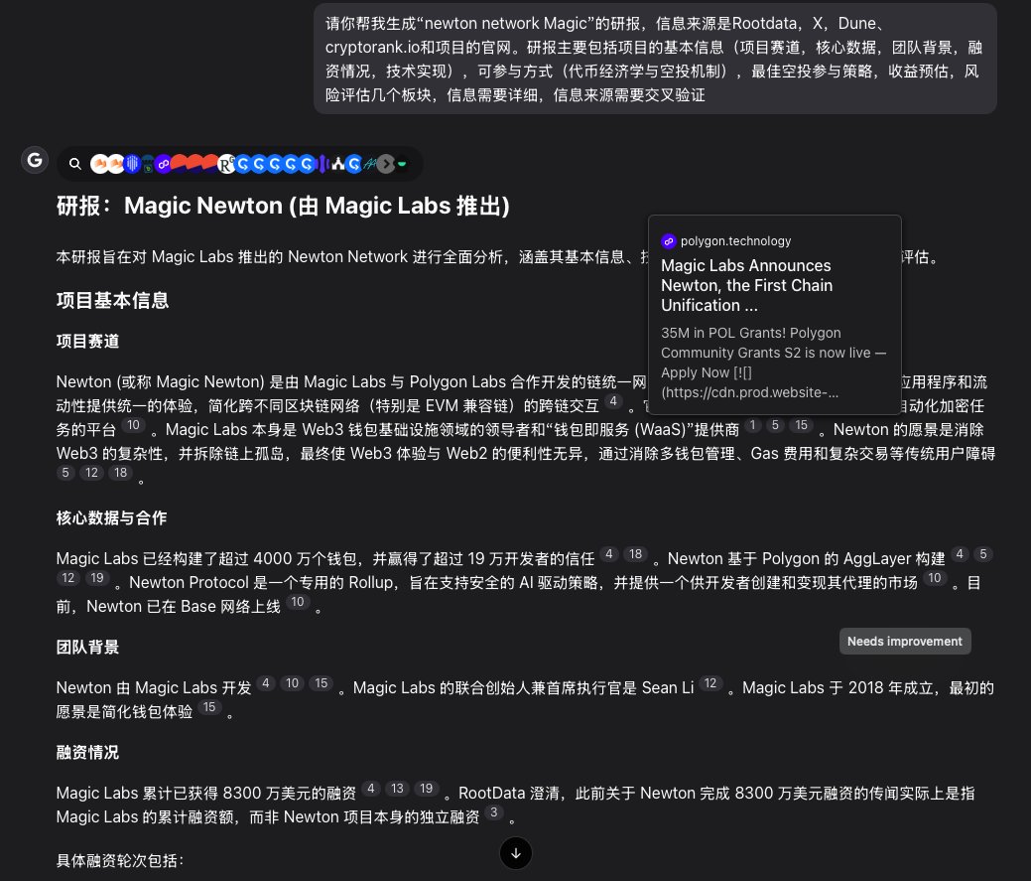1031x881 pixels.
Task: Open citation 4 after 的跨链交互
Action: point(613,401)
